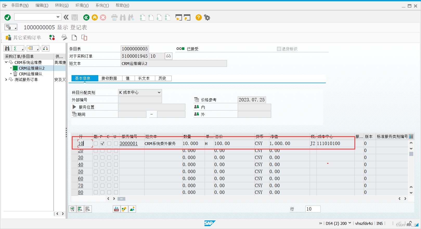Click the red Cancel icon
The image size is (421, 229).
103,17
